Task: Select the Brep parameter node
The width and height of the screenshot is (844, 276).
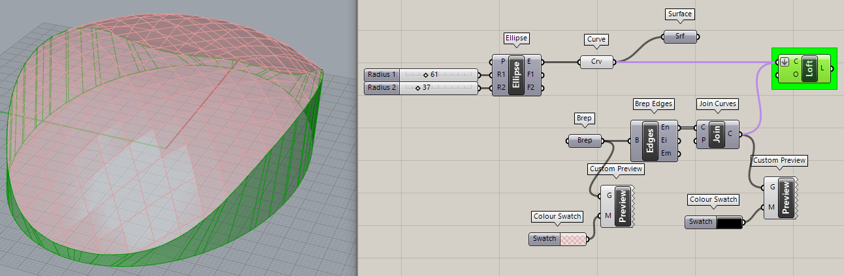Action: (x=585, y=141)
